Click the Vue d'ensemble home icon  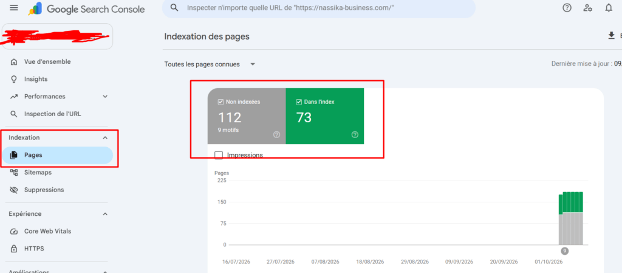[14, 62]
